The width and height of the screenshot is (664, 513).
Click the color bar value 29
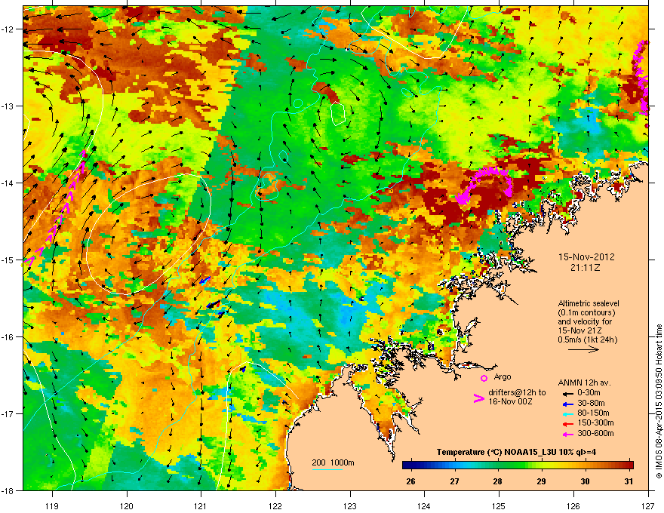pos(541,481)
